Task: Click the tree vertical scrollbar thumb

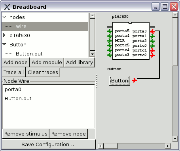Action: click(92, 34)
